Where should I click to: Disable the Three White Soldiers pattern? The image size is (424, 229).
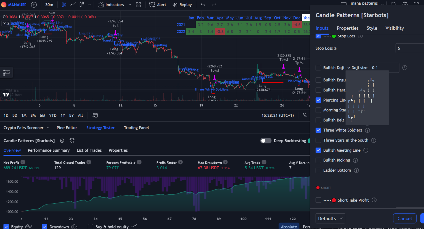point(318,130)
